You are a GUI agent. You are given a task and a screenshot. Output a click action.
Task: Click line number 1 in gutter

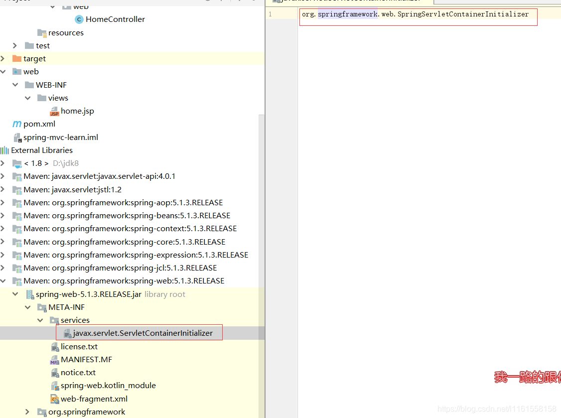click(x=270, y=14)
